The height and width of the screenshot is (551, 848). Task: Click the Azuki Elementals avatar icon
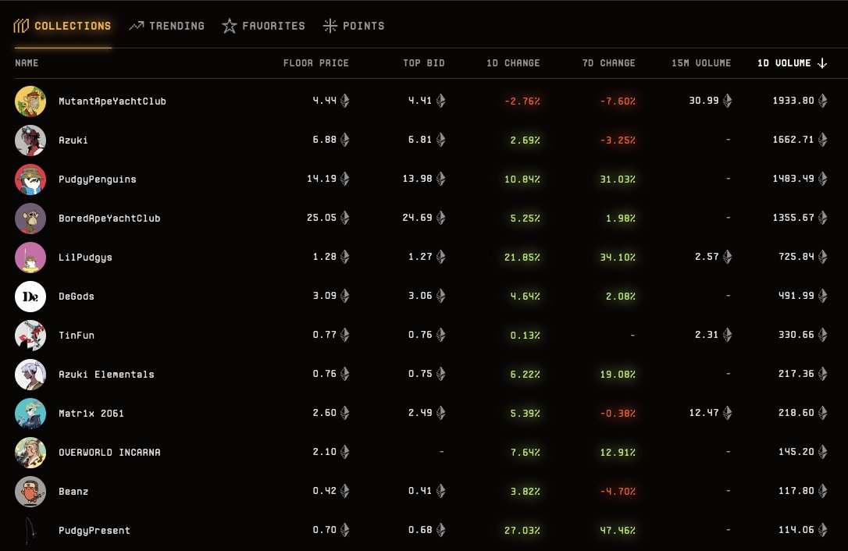[x=30, y=374]
